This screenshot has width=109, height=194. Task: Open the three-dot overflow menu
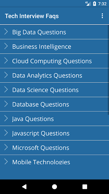[x=102, y=16]
